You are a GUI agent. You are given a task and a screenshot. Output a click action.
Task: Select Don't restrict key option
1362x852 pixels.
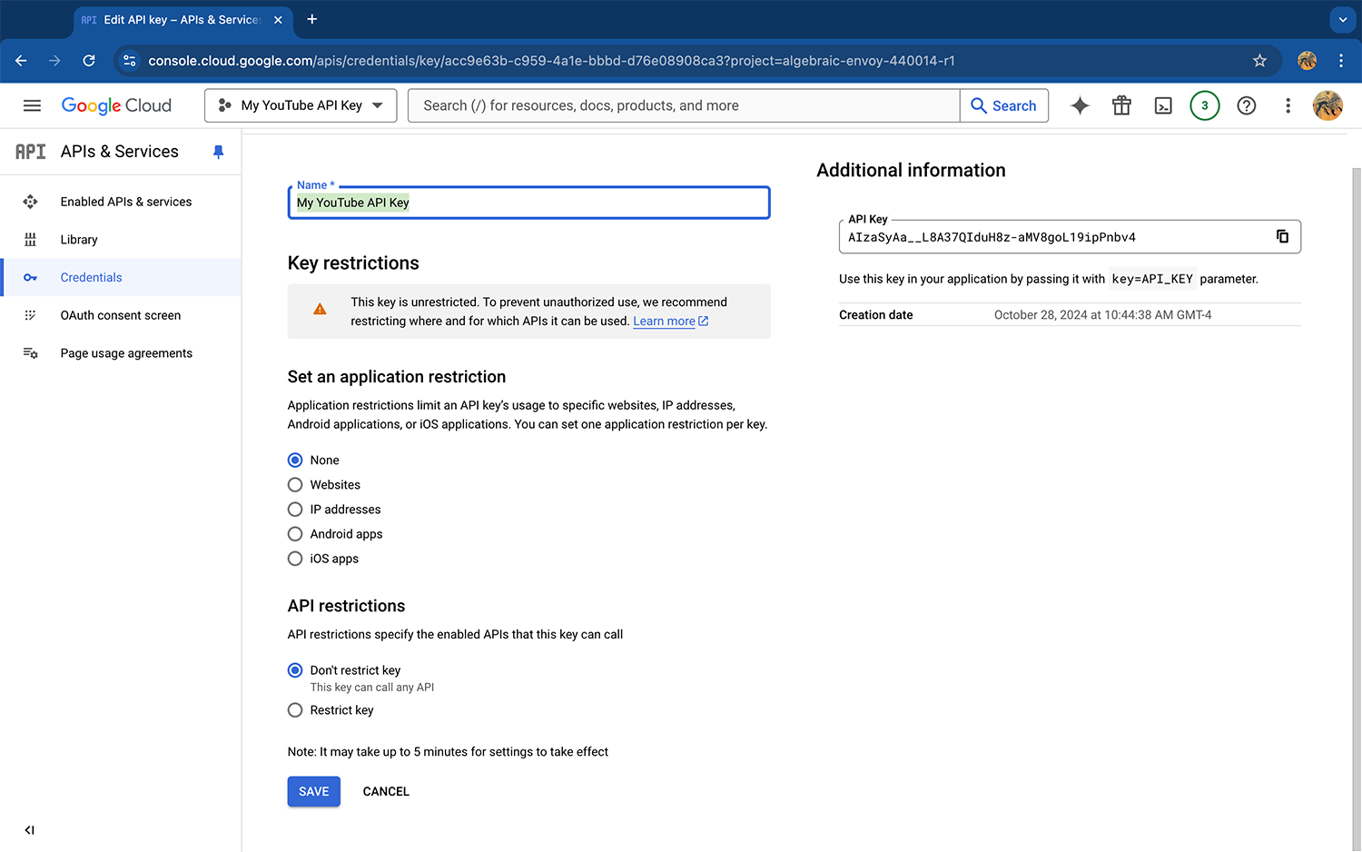(x=295, y=670)
